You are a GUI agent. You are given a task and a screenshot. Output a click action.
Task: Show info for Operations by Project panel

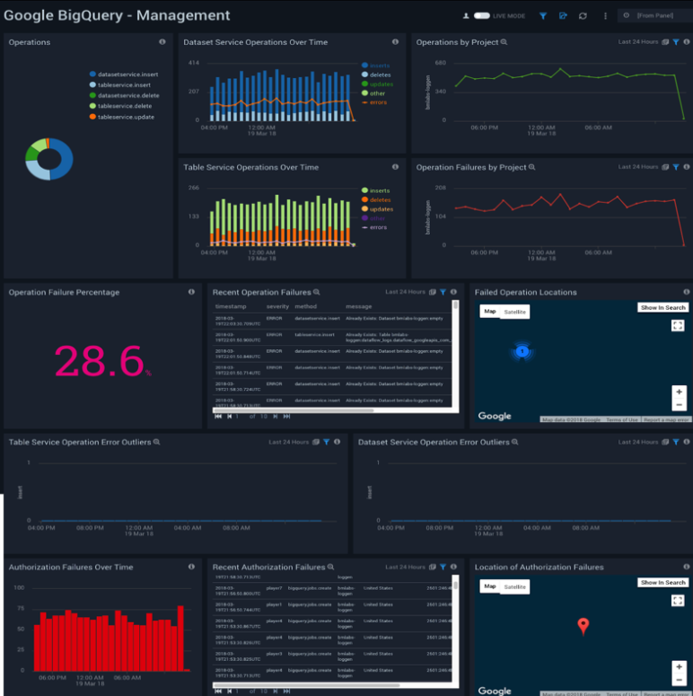pos(687,41)
